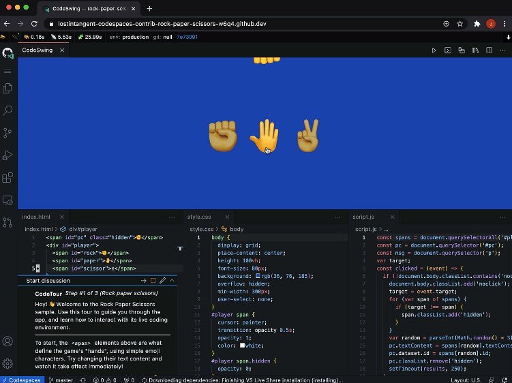Open the browser profile avatar J
512x383 pixels.
pyautogui.click(x=491, y=24)
